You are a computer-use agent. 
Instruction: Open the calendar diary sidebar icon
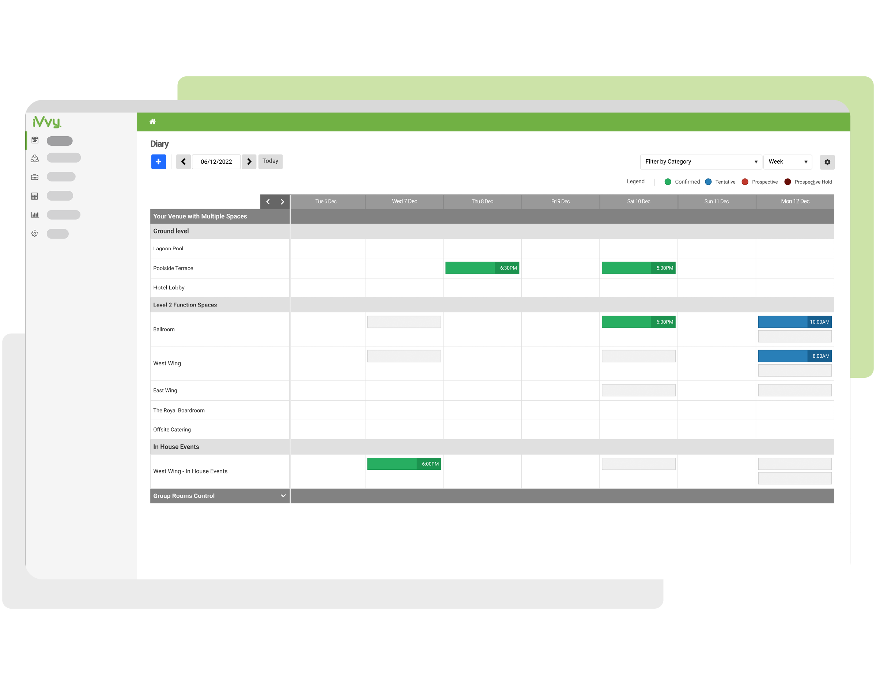(x=35, y=140)
